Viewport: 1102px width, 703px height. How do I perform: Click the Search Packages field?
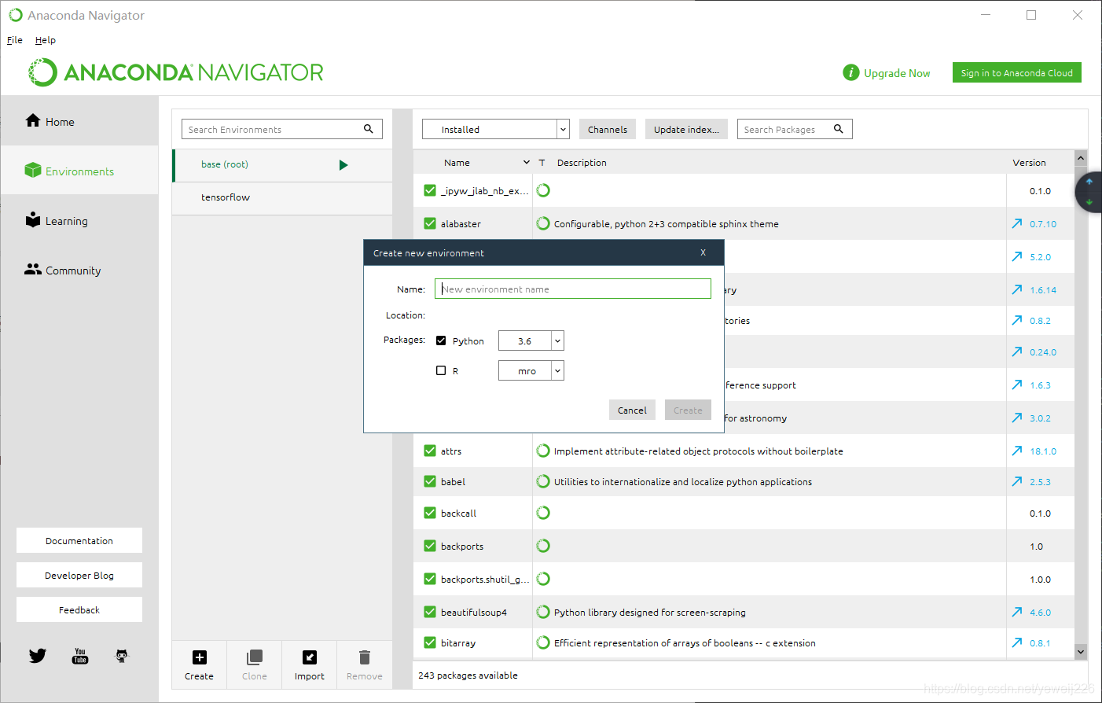[795, 129]
